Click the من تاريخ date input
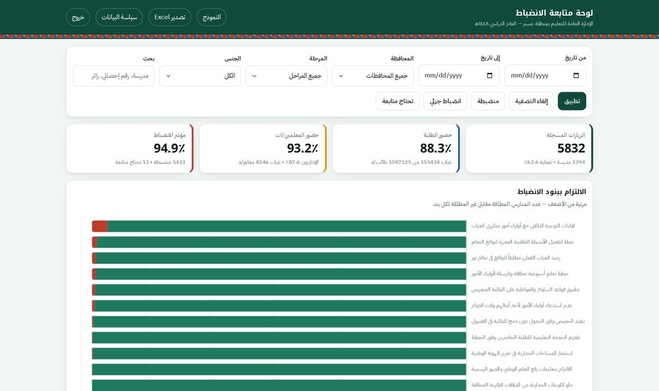 (545, 76)
